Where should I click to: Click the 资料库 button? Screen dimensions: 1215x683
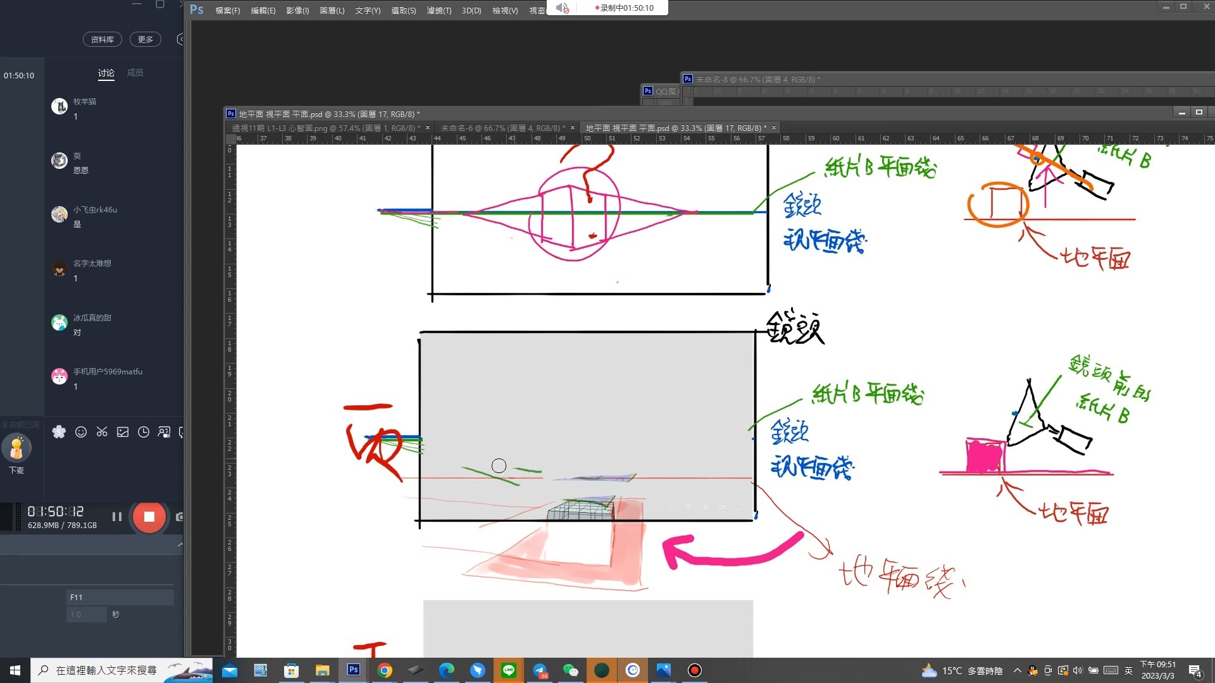click(103, 39)
